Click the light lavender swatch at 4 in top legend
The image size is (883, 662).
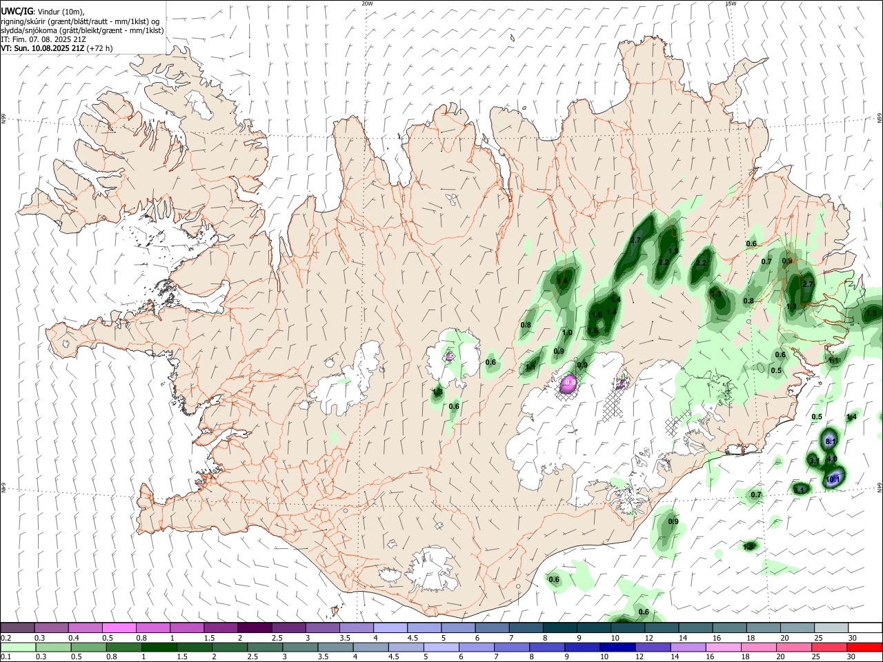click(x=390, y=628)
